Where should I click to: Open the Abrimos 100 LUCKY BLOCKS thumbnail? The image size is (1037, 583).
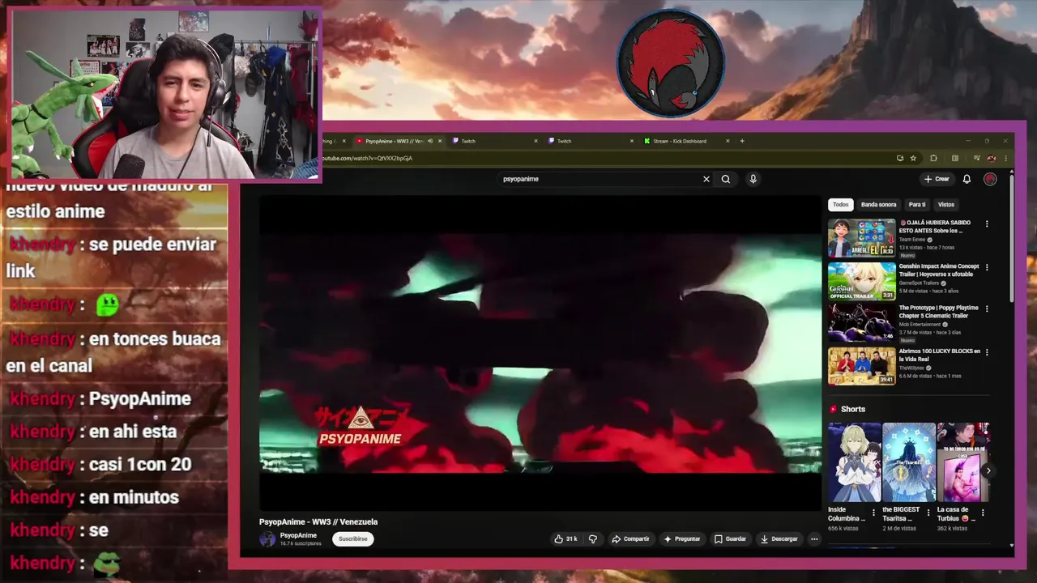tap(861, 366)
